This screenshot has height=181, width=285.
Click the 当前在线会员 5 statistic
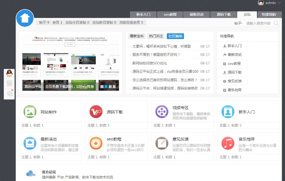tap(131, 22)
